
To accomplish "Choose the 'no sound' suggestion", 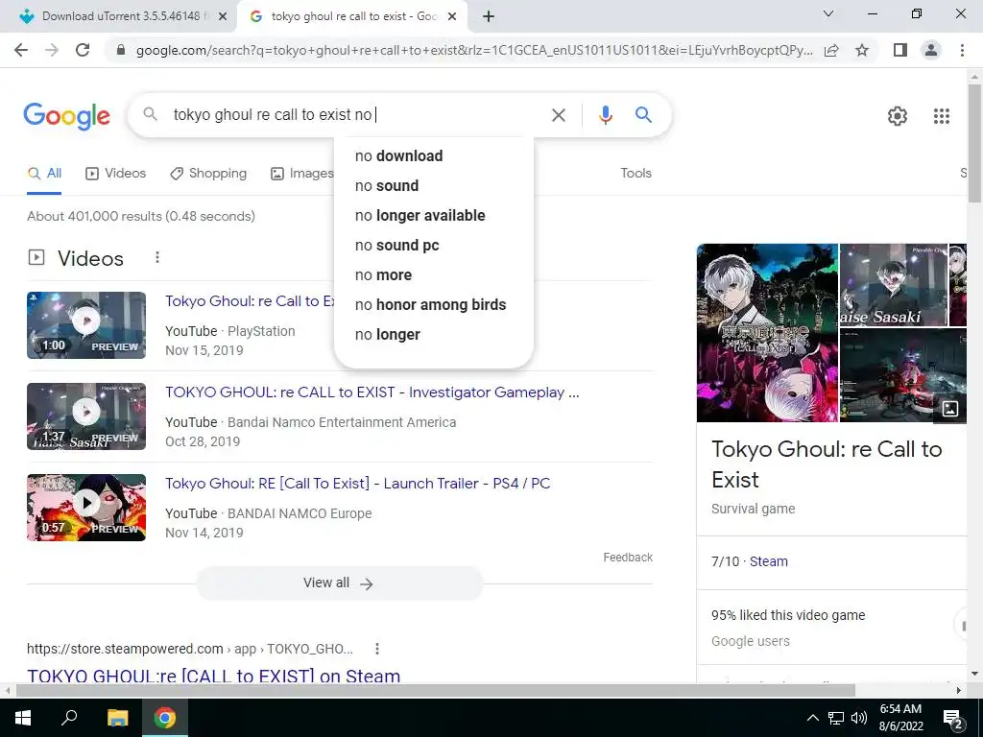I will 433,185.
